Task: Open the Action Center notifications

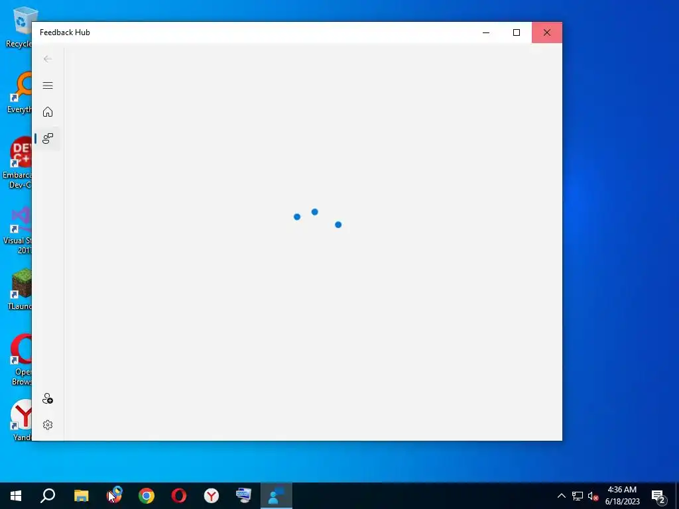Action: pos(658,496)
